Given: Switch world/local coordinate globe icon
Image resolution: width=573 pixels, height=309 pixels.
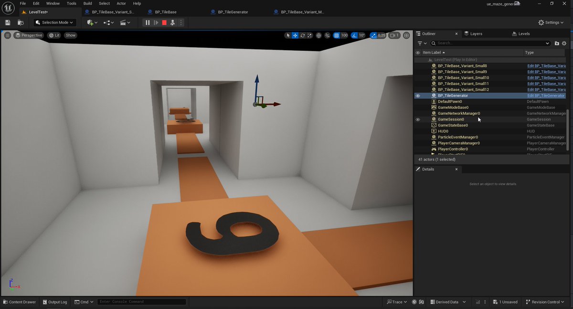Looking at the screenshot, I should 319,35.
